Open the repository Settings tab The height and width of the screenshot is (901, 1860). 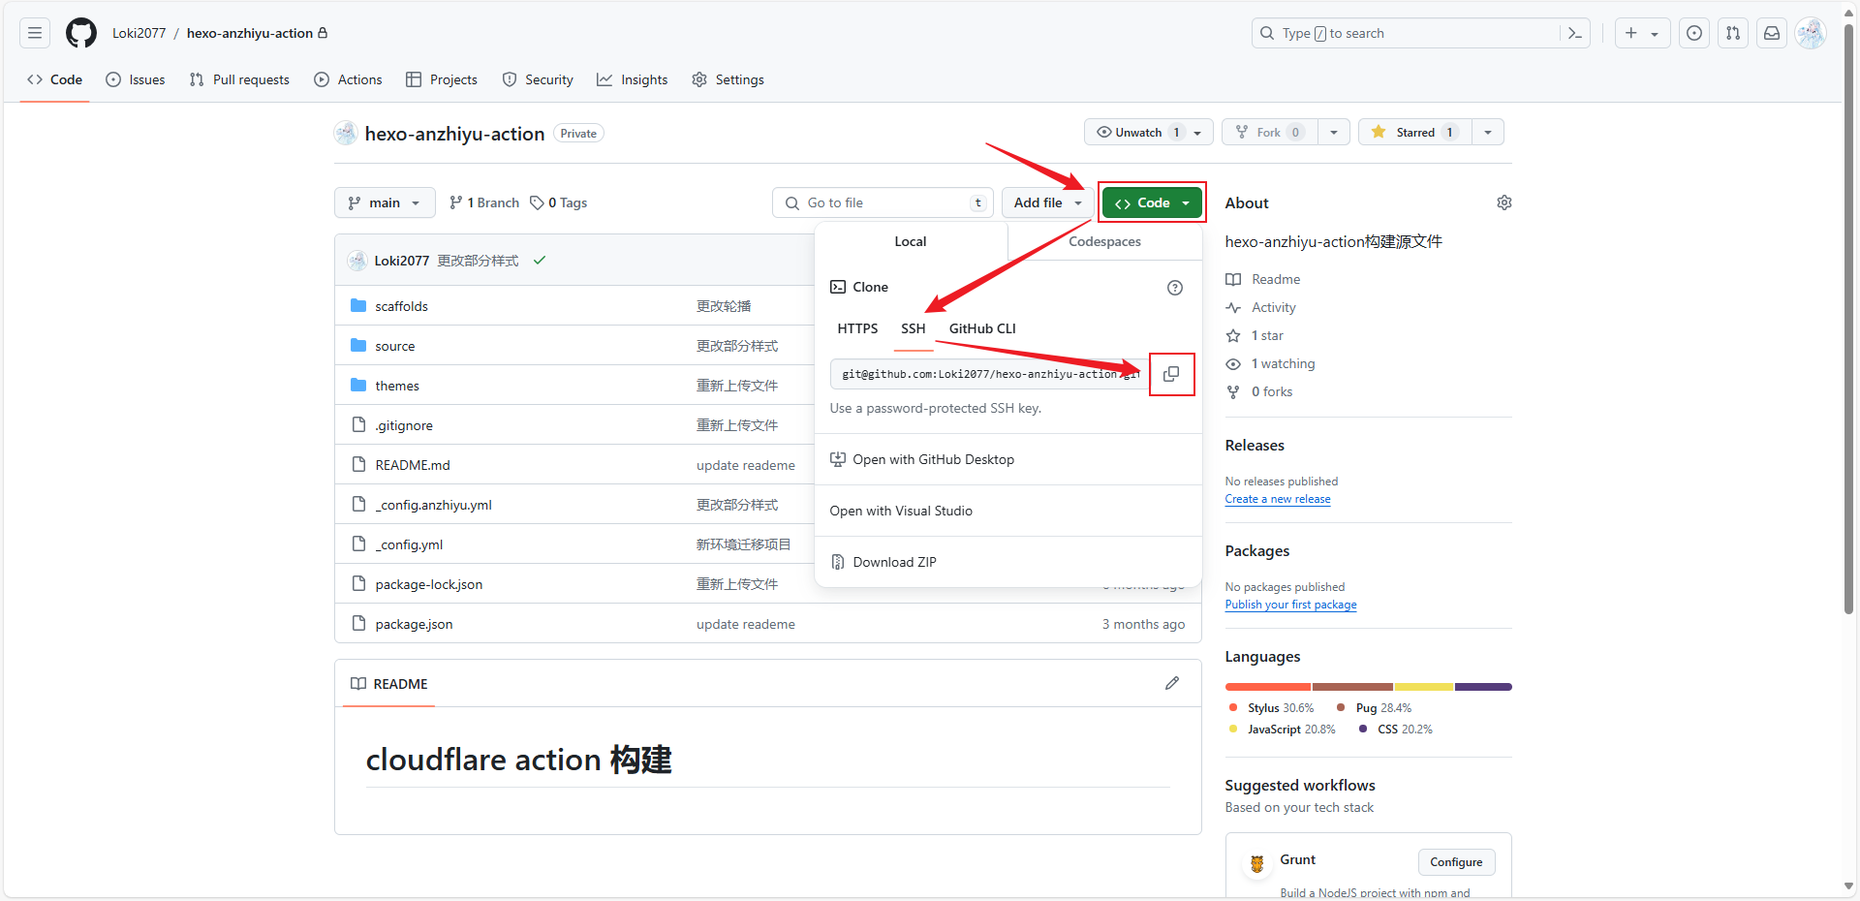728,79
